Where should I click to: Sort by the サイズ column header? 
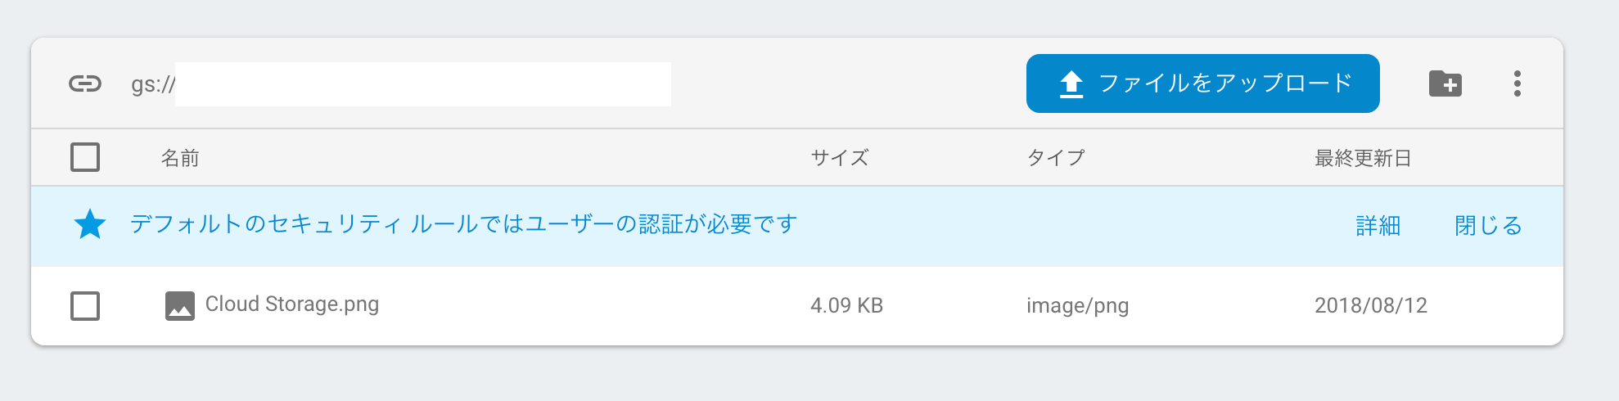[840, 158]
